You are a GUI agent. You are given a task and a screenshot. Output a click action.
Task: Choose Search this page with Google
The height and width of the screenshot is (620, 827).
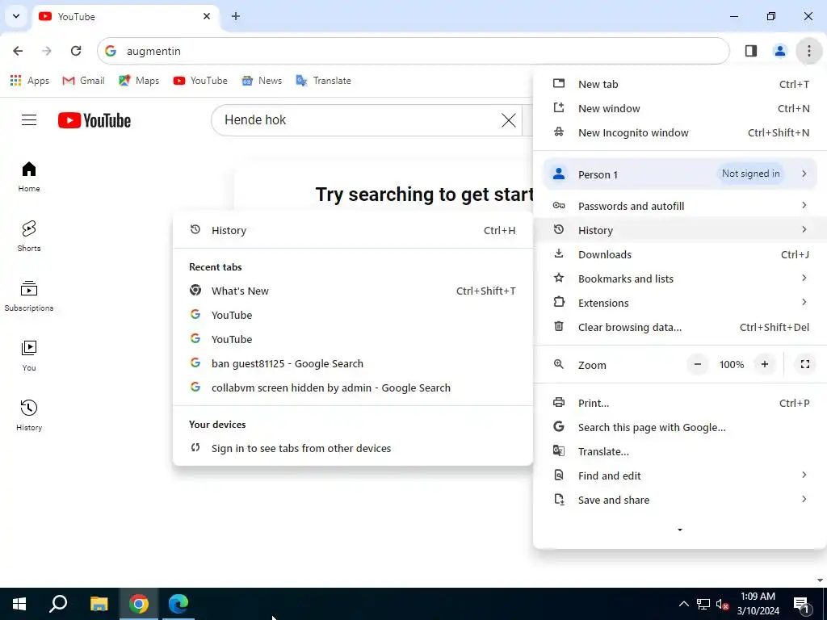(x=680, y=427)
